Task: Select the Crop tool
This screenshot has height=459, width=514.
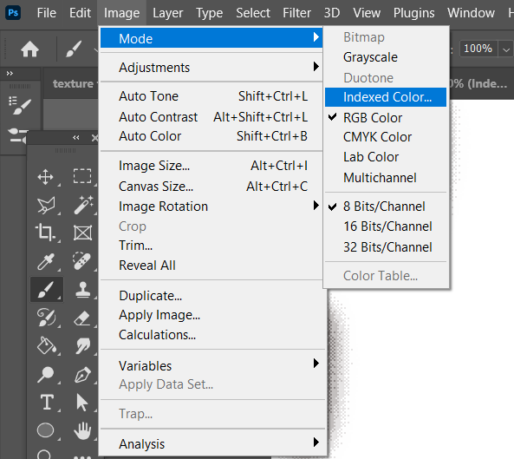Action: (45, 232)
